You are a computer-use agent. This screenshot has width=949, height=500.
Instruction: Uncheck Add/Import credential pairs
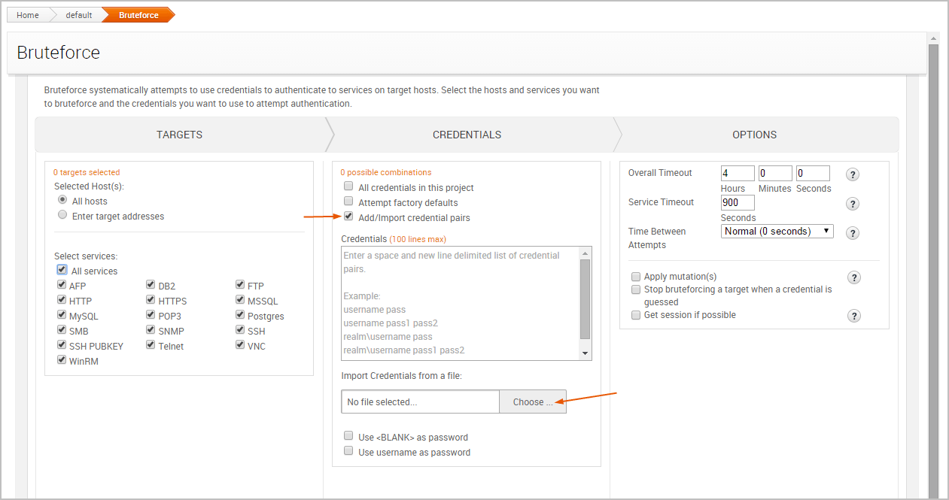pyautogui.click(x=348, y=217)
